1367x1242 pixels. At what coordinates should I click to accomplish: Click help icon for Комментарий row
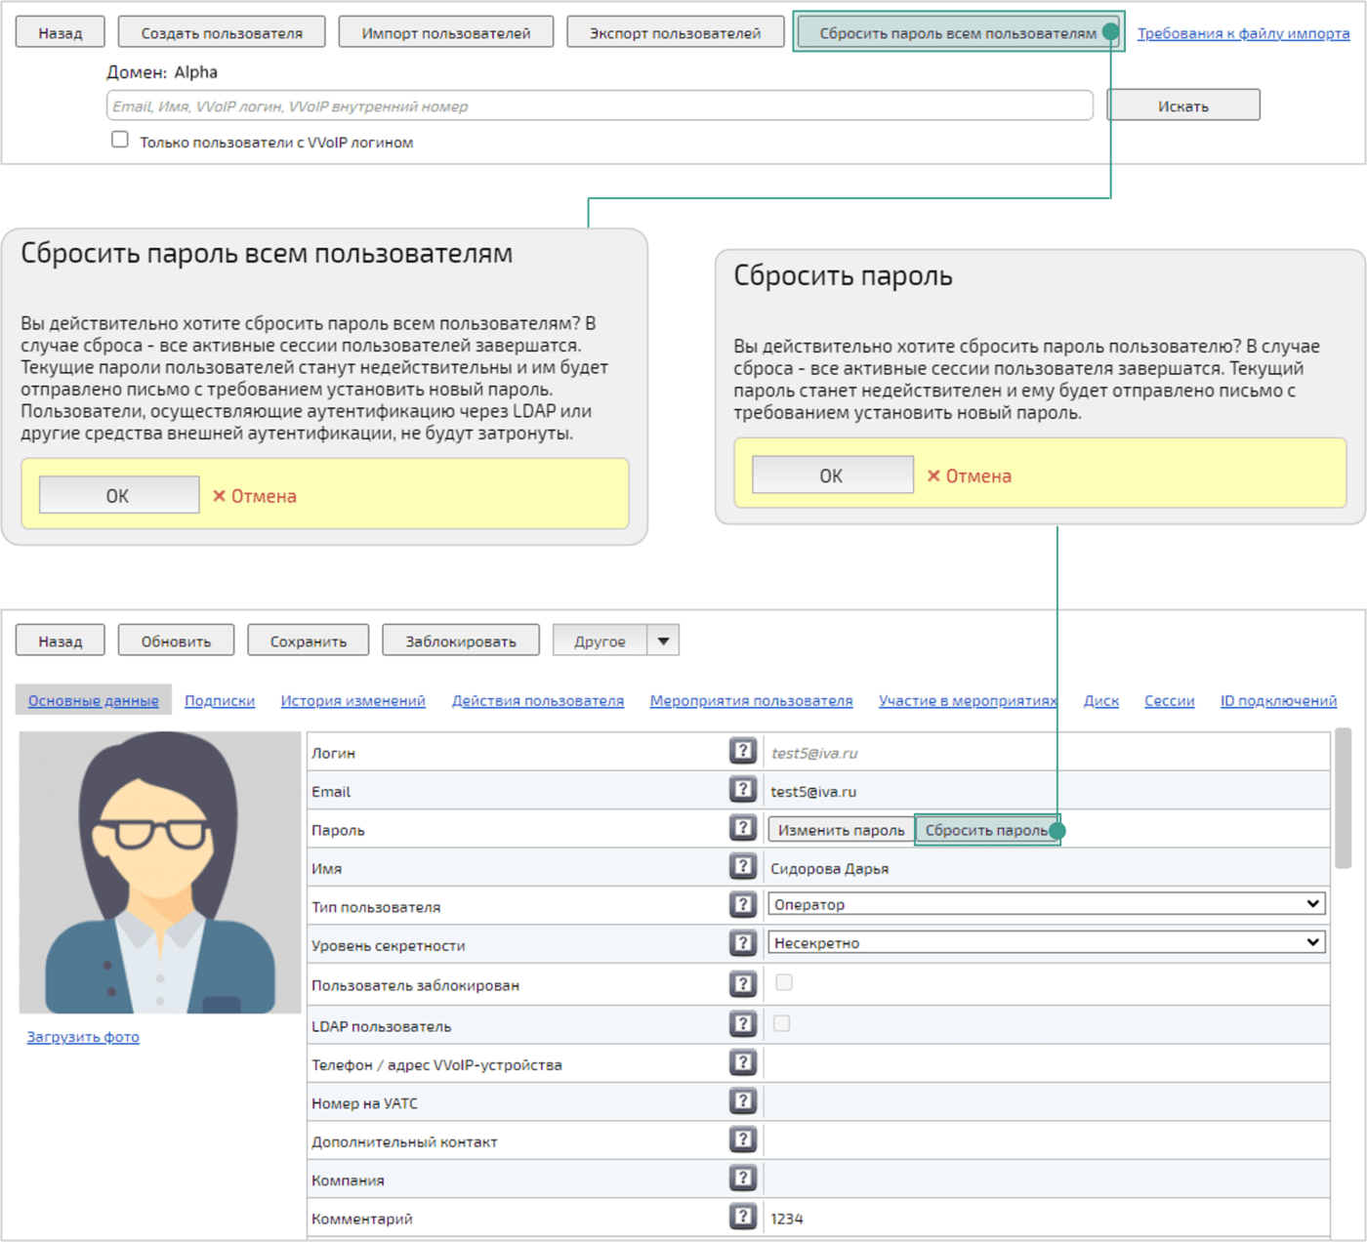(x=742, y=1217)
